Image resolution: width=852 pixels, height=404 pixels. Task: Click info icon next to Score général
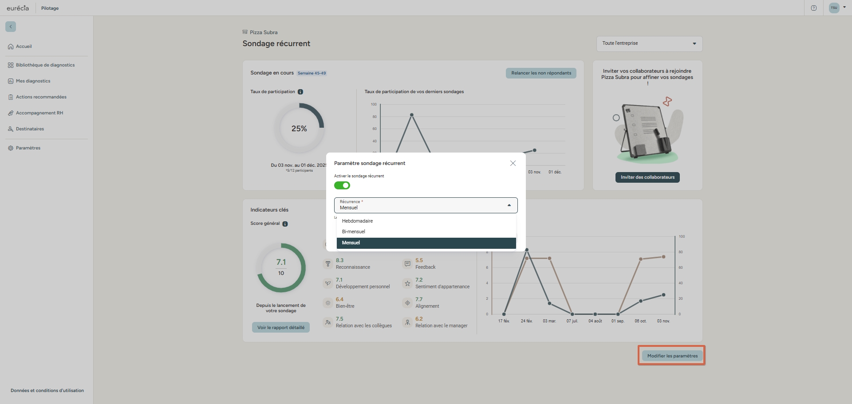pyautogui.click(x=285, y=224)
